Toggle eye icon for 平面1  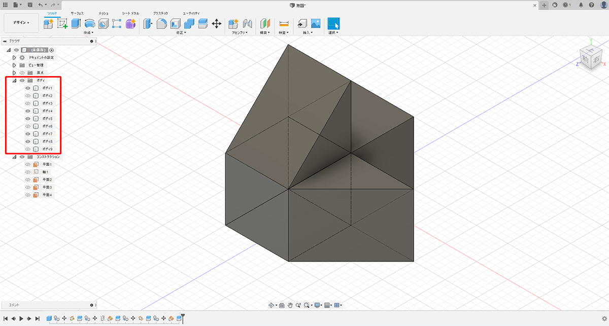(x=28, y=165)
